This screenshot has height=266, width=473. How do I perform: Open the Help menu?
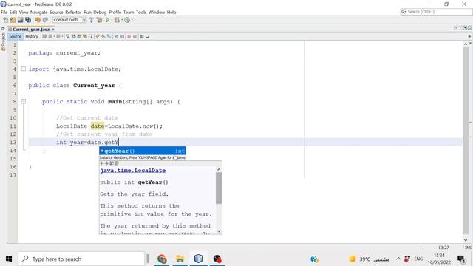click(171, 12)
